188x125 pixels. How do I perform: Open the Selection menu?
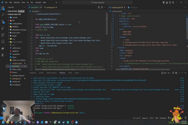tap(17, 2)
